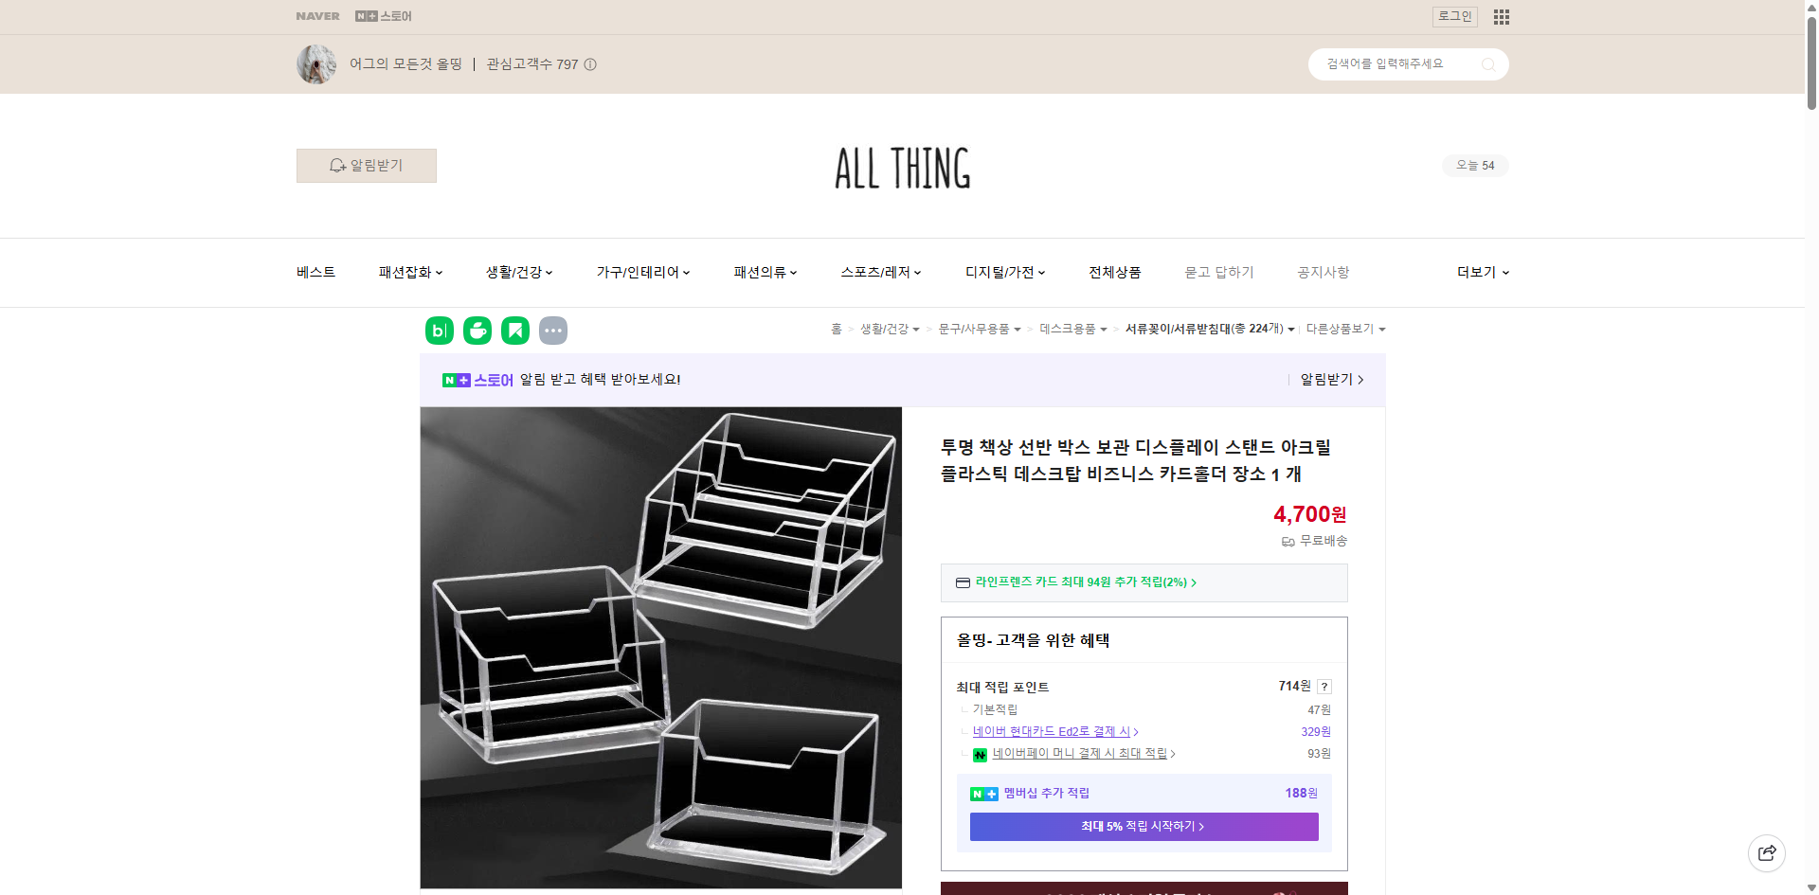This screenshot has height=895, width=1819.
Task: Click the question mark beside 최대 적립 포인트
Action: (1324, 686)
